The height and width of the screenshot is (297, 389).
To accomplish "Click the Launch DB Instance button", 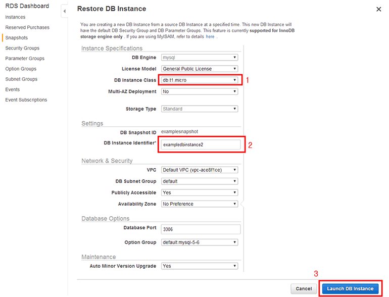I will (350, 288).
